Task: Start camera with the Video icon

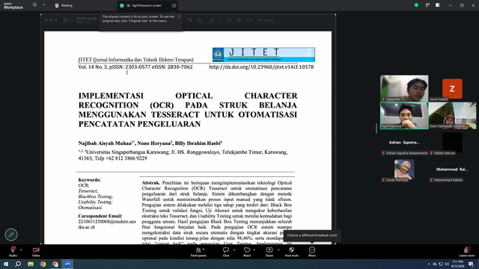Action: pyautogui.click(x=36, y=250)
